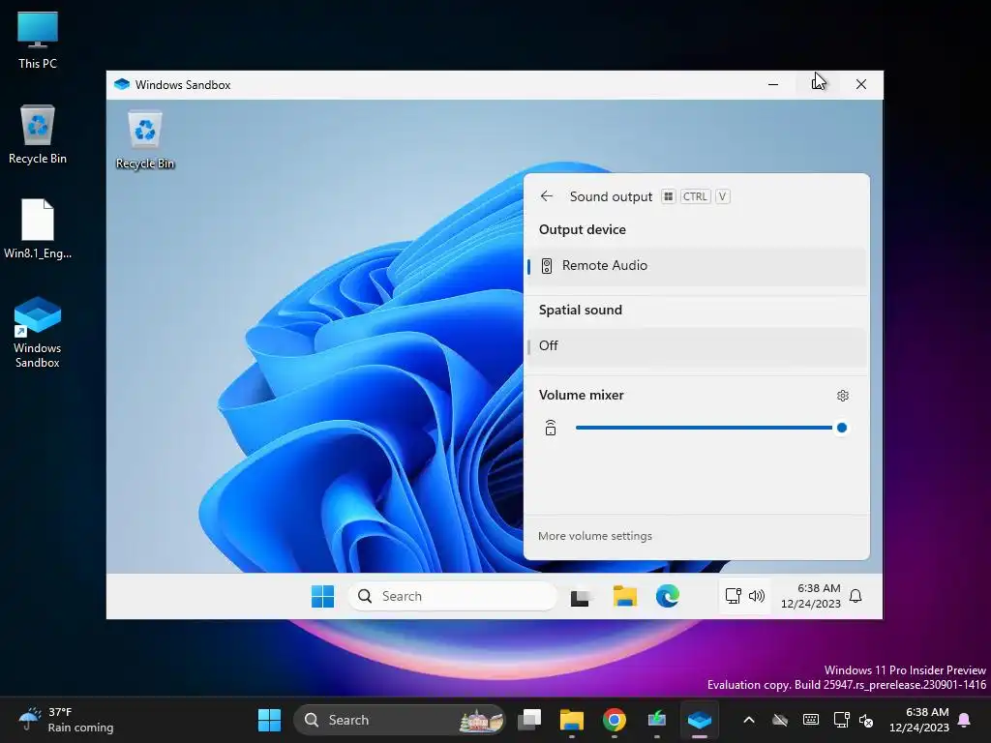Open Sandbox clock showing 6:38 AM
The image size is (991, 743).
810,596
